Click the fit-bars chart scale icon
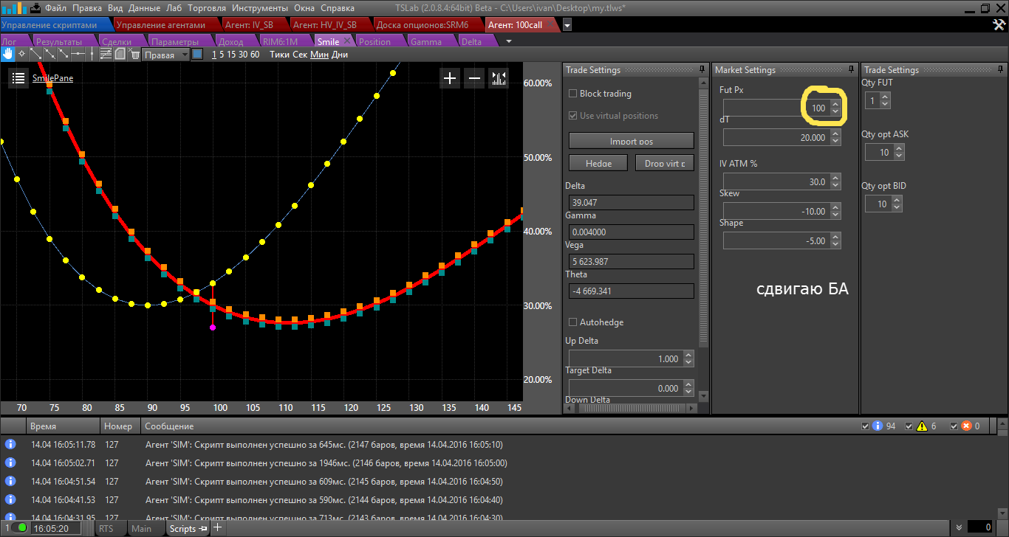Viewport: 1009px width, 537px height. pos(499,78)
